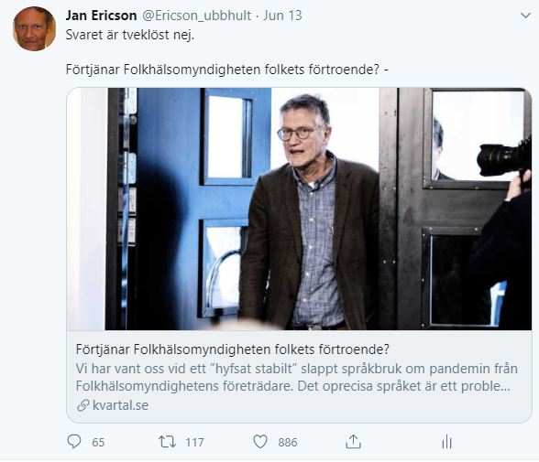Expand the tweet options chevron menu
Screen dimensions: 539x462
click(525, 16)
